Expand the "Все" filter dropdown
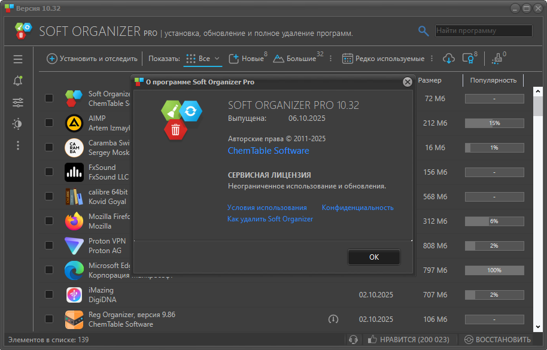The image size is (547, 350). 203,59
